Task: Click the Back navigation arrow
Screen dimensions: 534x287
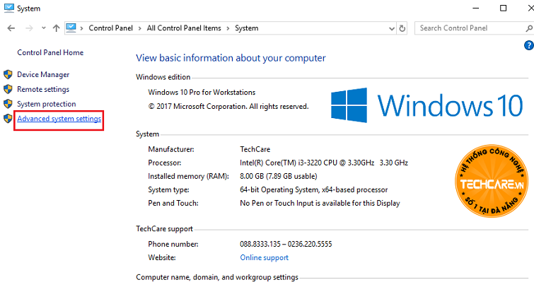Action: pos(11,28)
